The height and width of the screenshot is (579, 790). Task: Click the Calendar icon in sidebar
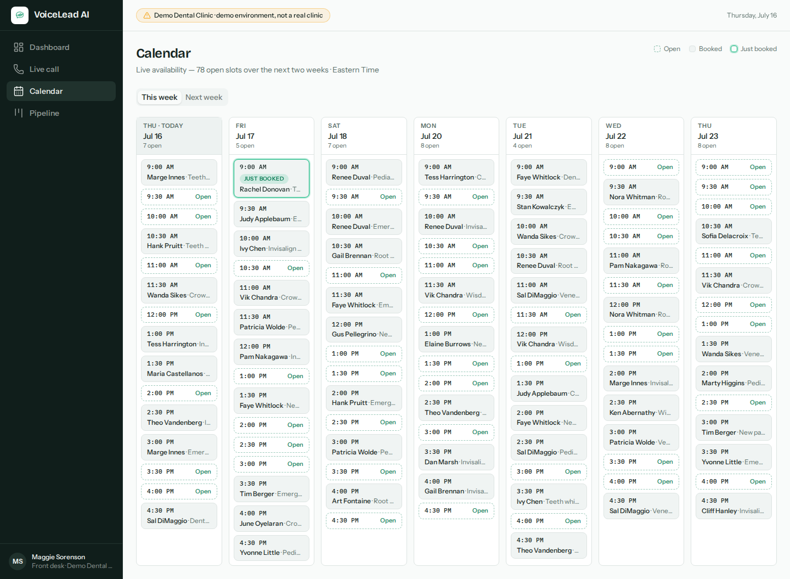pos(19,91)
